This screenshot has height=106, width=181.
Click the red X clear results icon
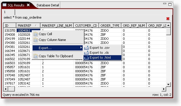[x=168, y=19]
